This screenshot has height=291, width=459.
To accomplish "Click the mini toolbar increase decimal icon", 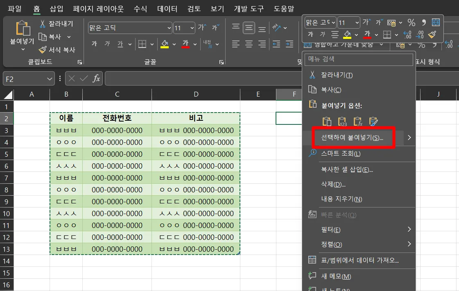I will pyautogui.click(x=407, y=35).
